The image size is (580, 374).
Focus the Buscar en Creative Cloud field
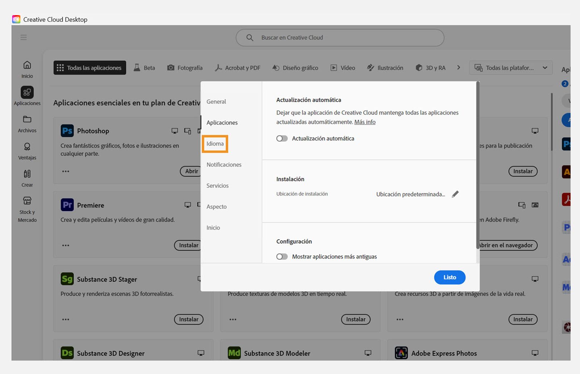pyautogui.click(x=340, y=38)
